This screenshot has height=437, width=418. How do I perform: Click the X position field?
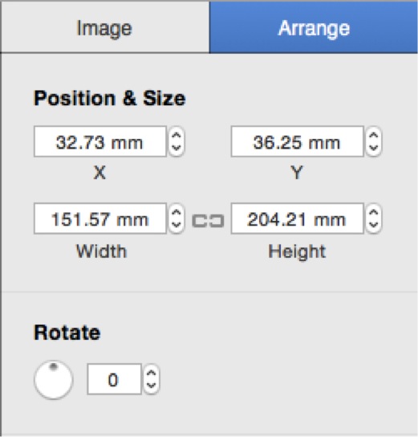click(100, 141)
